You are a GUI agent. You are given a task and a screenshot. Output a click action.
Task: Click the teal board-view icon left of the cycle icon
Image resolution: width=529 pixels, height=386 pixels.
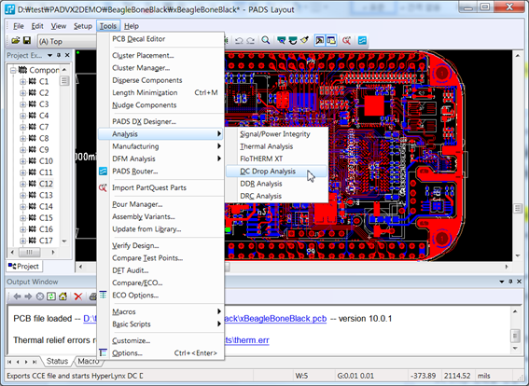coord(281,40)
